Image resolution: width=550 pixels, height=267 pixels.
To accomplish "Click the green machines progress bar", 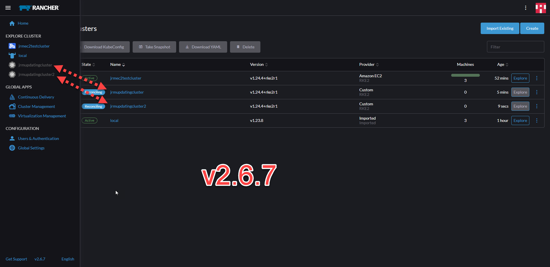I will (x=465, y=75).
